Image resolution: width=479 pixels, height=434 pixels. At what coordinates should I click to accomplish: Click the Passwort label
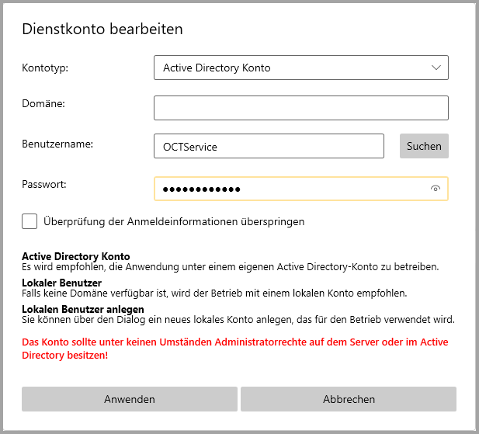coord(44,185)
